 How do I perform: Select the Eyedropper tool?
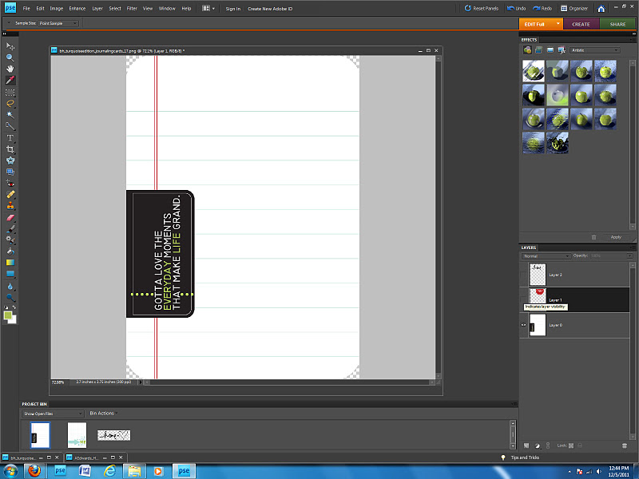[x=10, y=81]
